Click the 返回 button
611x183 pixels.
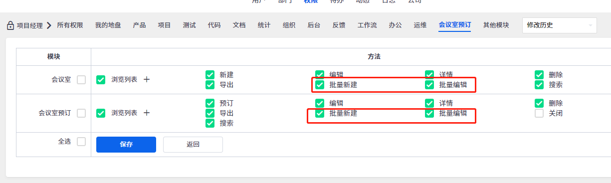(193, 145)
